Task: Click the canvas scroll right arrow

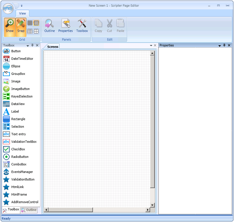Action: pyautogui.click(x=147, y=210)
